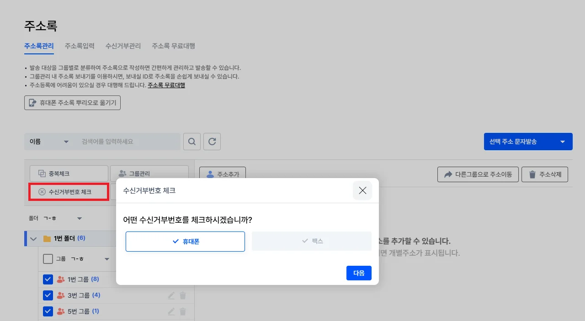Click the 다음 button in dialog

pos(359,273)
